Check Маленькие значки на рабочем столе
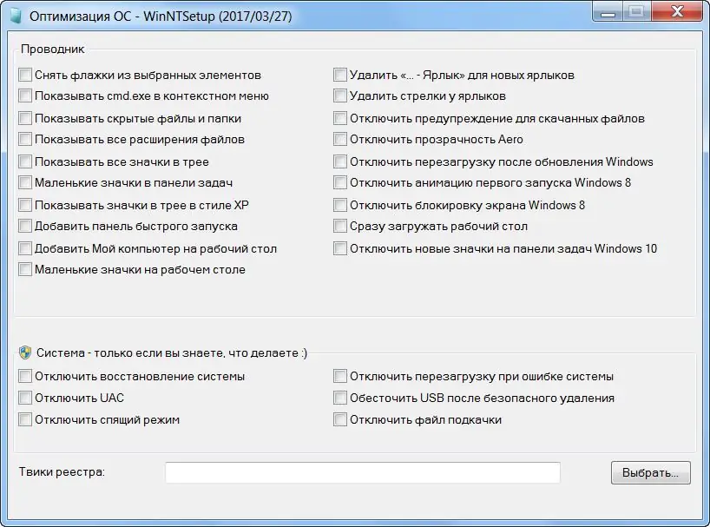The height and width of the screenshot is (527, 710). click(x=25, y=270)
